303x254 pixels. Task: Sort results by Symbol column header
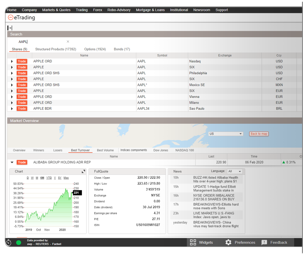[162, 55]
